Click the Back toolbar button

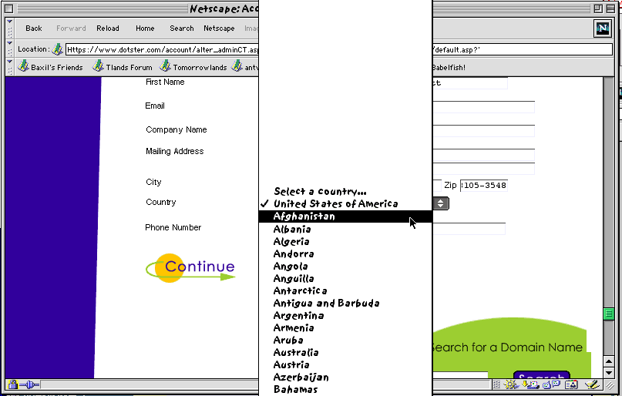coord(34,29)
